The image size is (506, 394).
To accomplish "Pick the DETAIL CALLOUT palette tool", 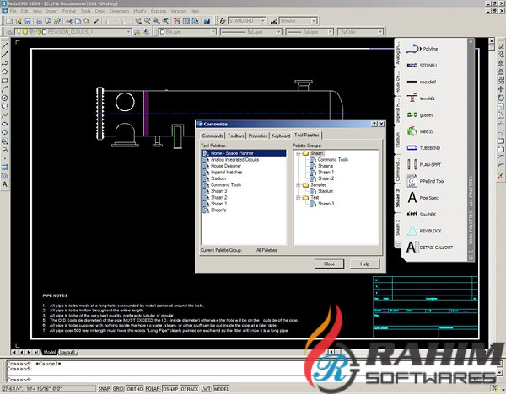I will point(429,248).
